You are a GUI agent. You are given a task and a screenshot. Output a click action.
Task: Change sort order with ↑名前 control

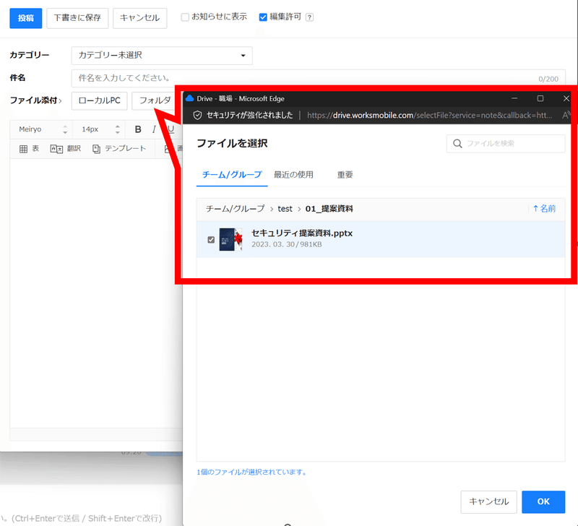click(x=543, y=208)
